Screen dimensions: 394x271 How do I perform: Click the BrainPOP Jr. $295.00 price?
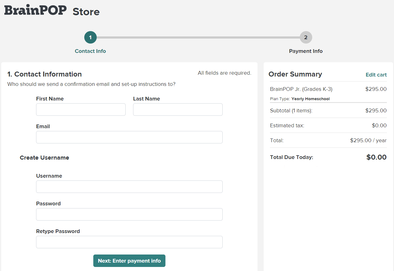click(376, 89)
